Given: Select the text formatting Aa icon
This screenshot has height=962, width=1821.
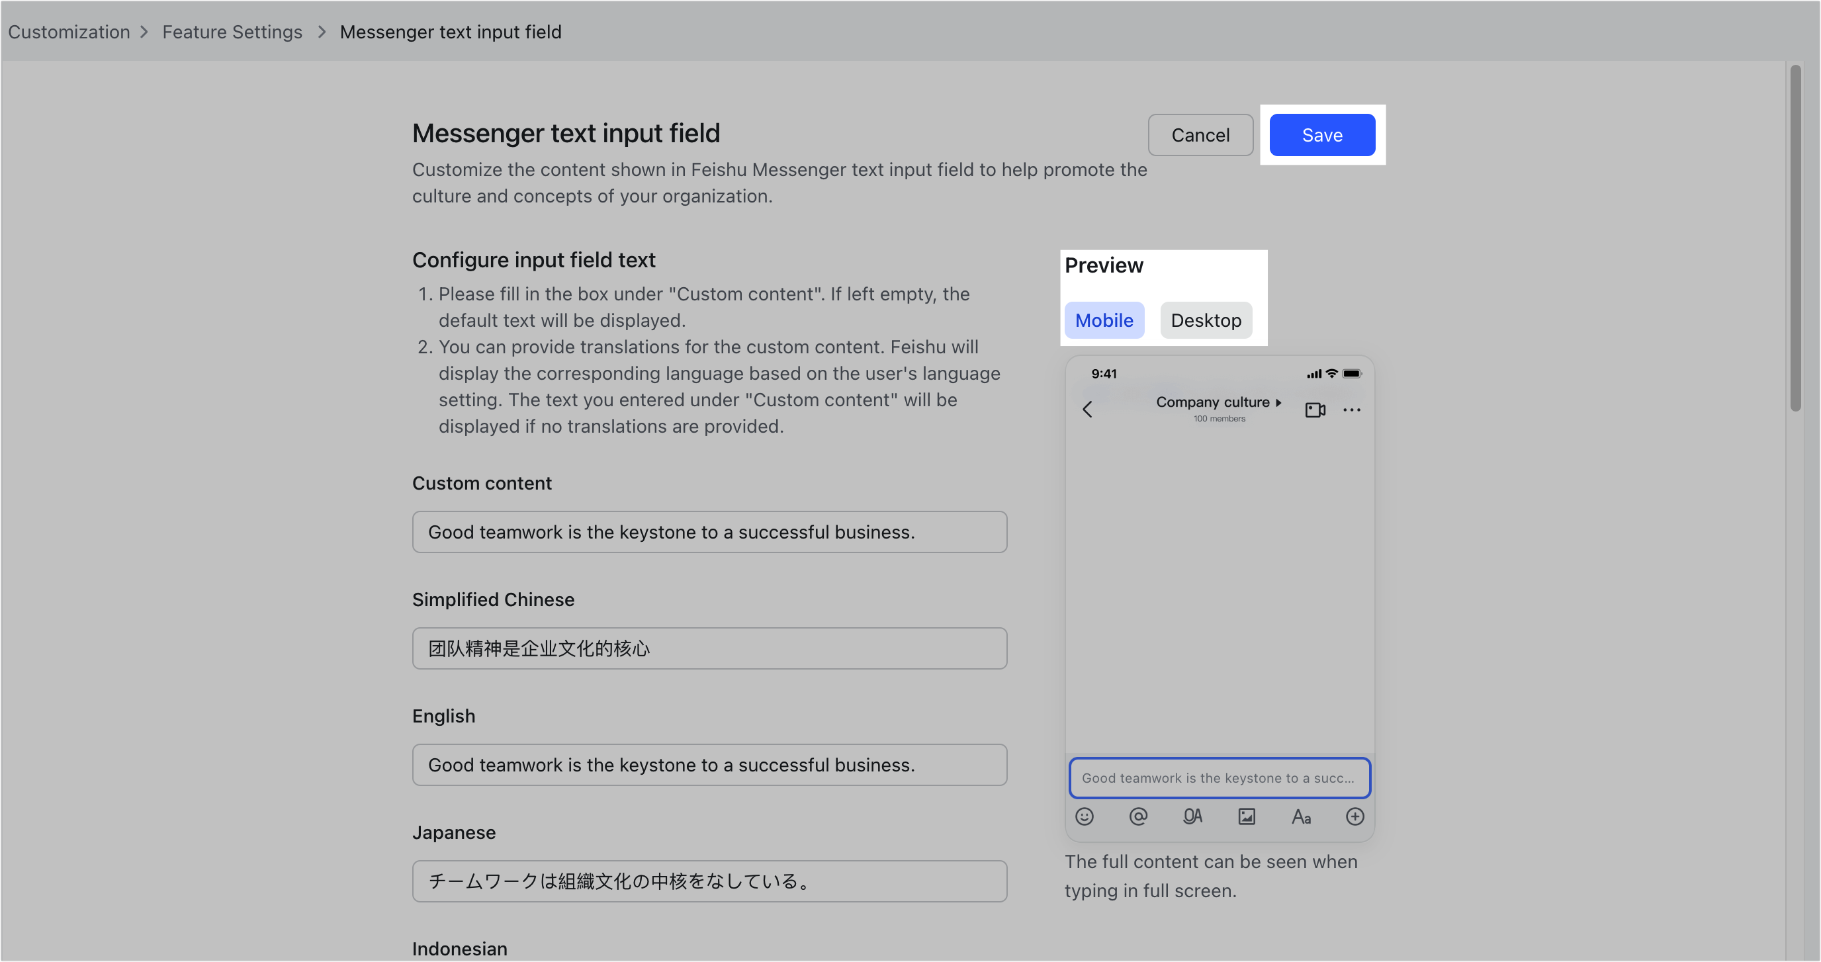Looking at the screenshot, I should point(1301,816).
